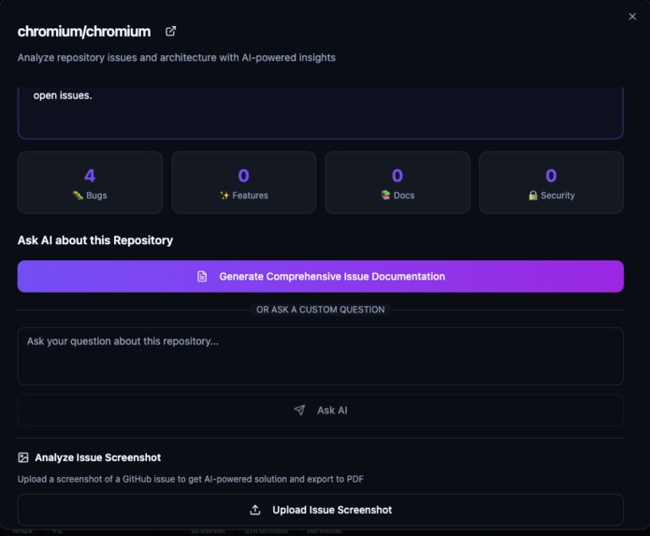The height and width of the screenshot is (536, 650).
Task: Click the 'OR ASK A CUSTOM QUESTION' label
Action: pos(321,310)
